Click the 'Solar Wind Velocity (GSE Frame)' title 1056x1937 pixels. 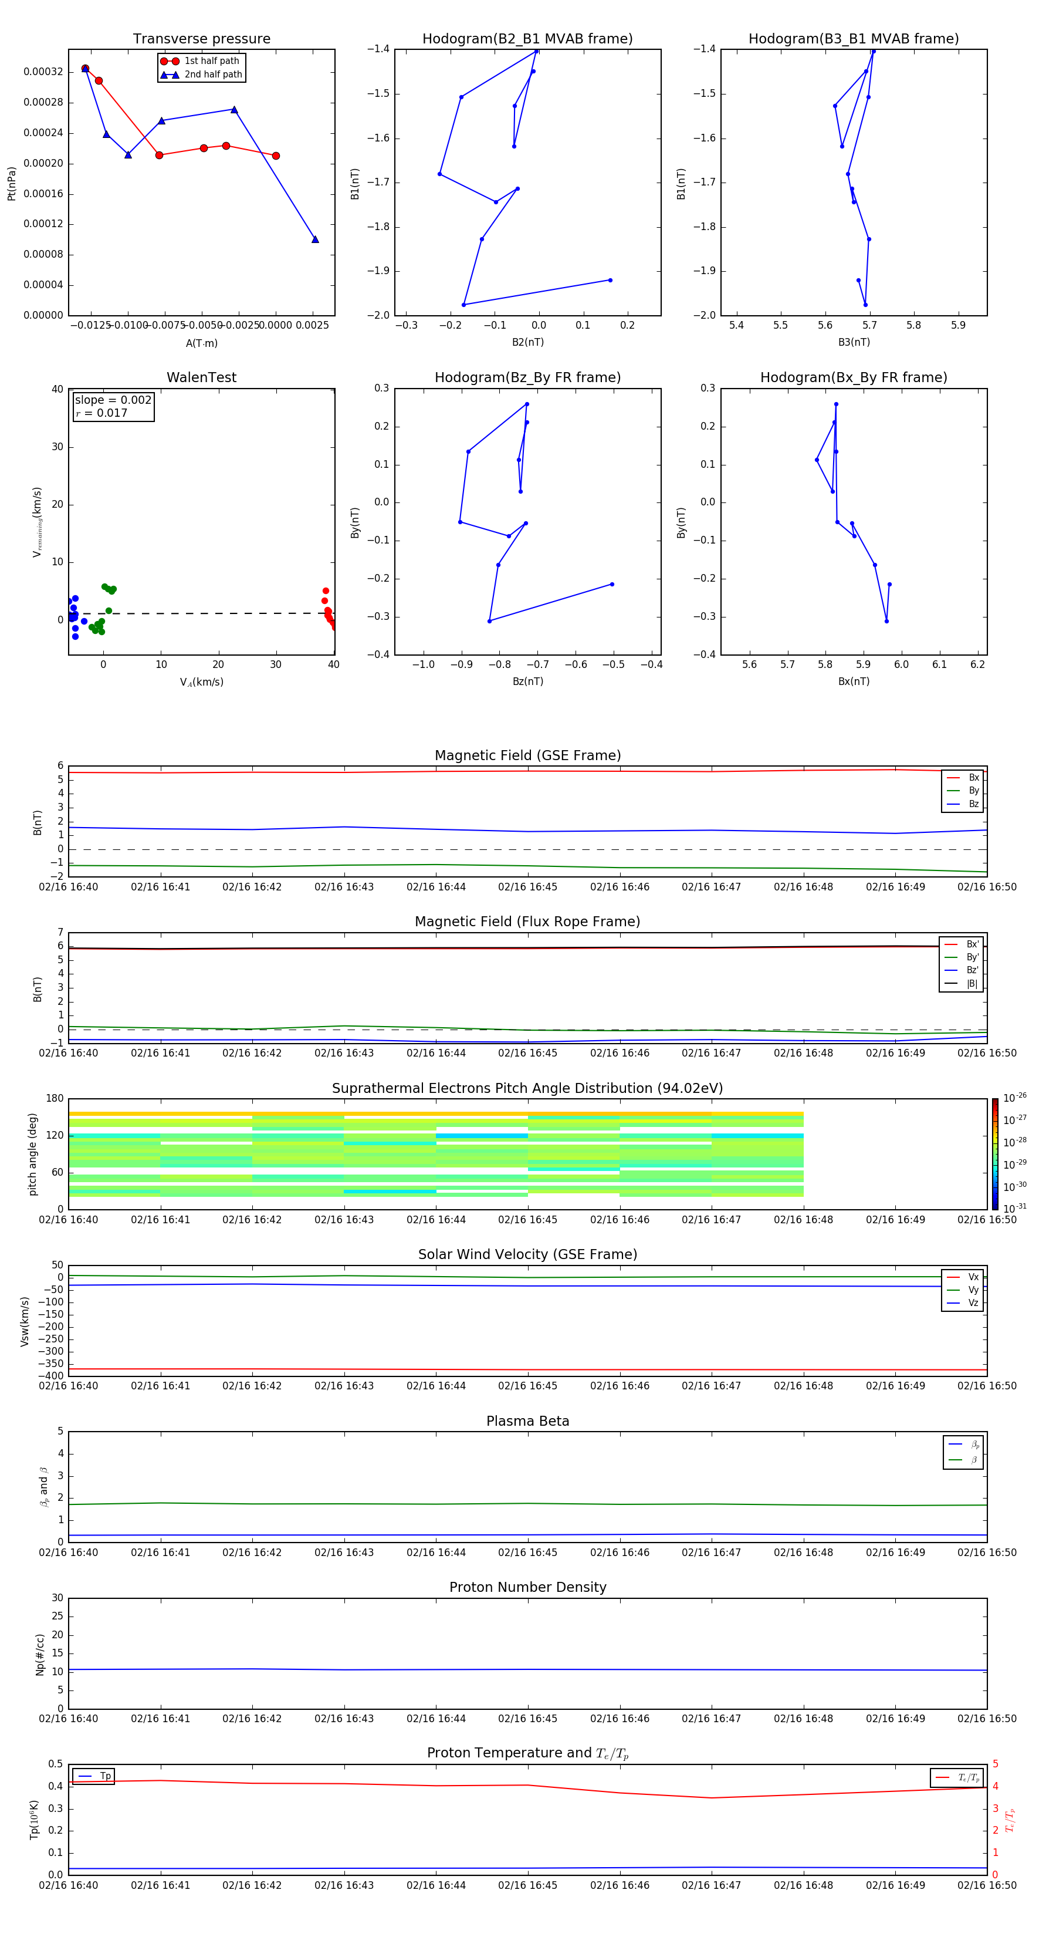527,1254
